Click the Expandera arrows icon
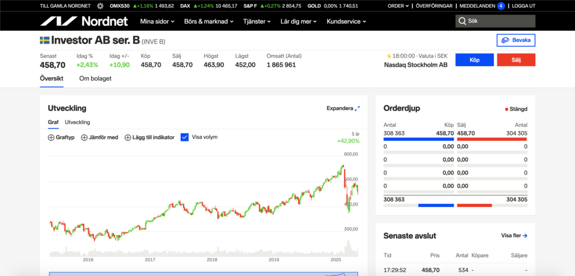 [x=358, y=108]
